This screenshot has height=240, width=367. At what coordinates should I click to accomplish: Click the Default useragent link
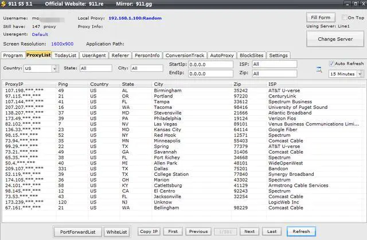(x=40, y=34)
